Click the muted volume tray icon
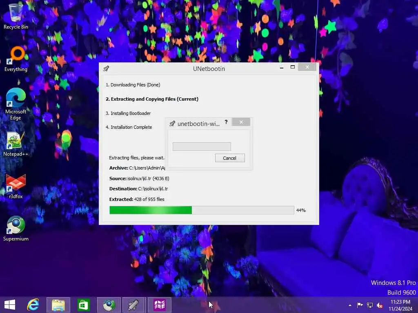Screen dimensions: 418x313 click(x=380, y=305)
